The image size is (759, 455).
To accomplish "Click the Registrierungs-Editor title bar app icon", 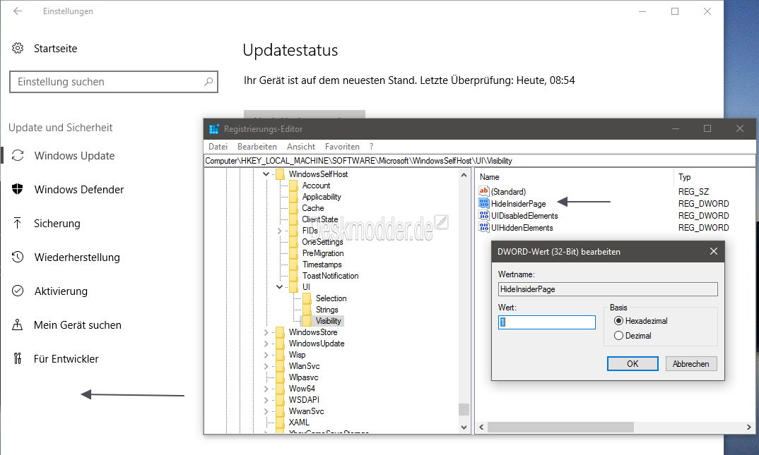I will click(214, 129).
